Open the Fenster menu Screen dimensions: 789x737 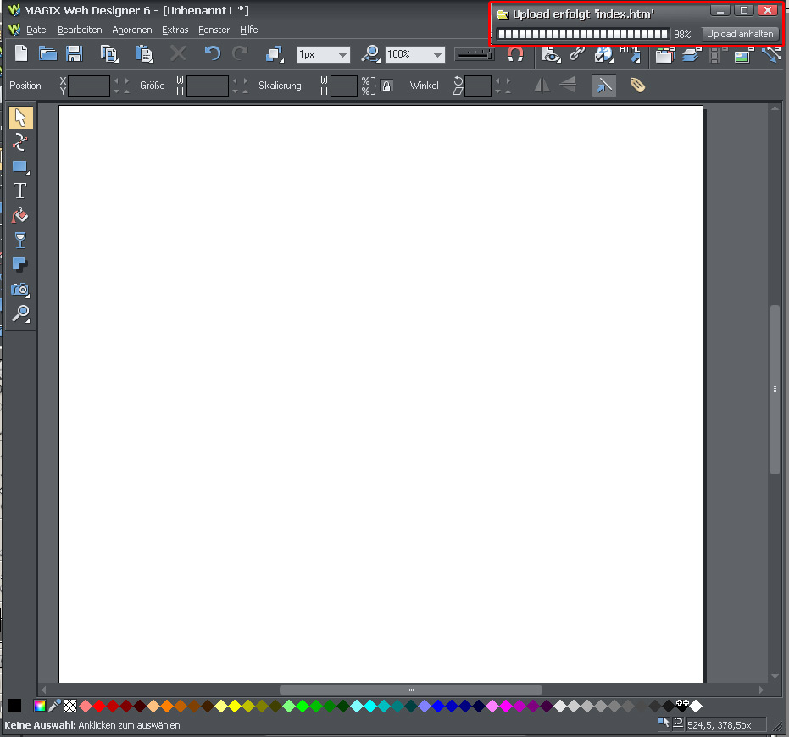click(214, 30)
